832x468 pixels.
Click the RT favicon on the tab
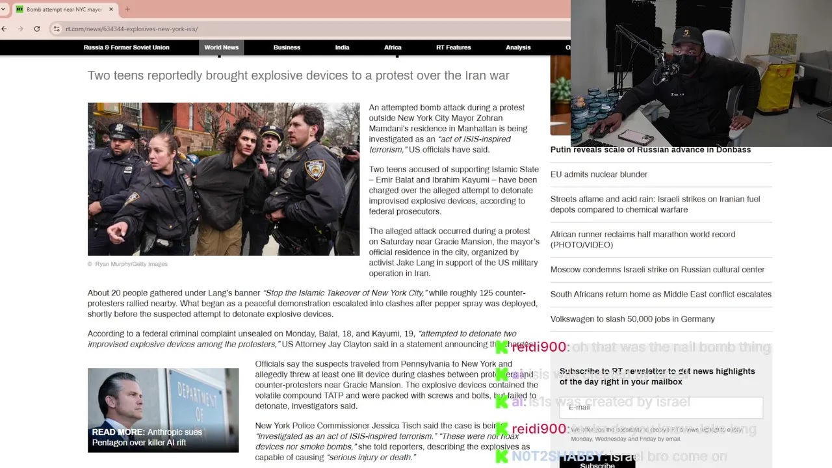pyautogui.click(x=19, y=9)
